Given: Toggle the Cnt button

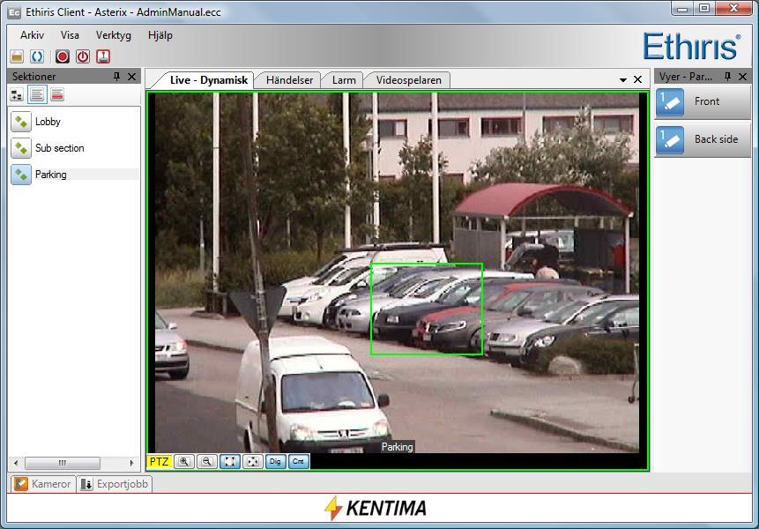Looking at the screenshot, I should coord(298,462).
